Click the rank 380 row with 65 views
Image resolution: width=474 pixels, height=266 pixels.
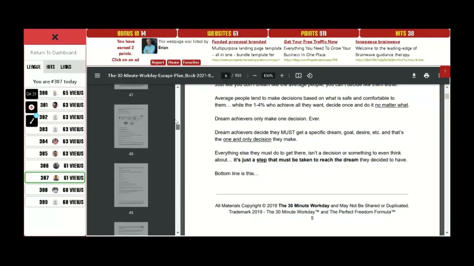point(55,93)
